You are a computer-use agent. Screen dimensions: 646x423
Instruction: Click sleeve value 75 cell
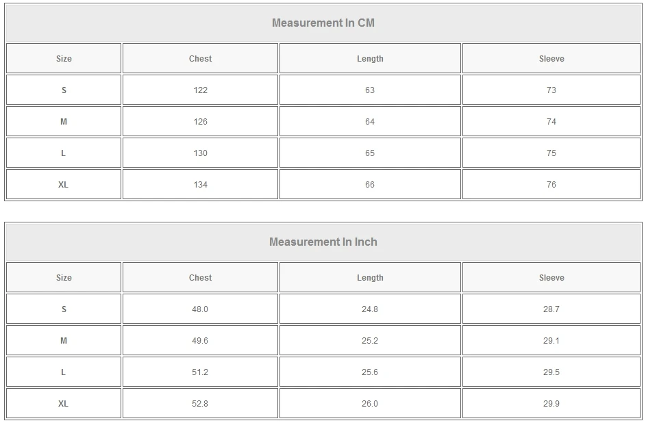pos(551,153)
